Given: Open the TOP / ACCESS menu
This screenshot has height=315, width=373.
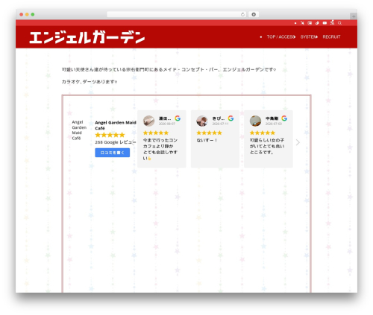Looking at the screenshot, I should tap(281, 37).
